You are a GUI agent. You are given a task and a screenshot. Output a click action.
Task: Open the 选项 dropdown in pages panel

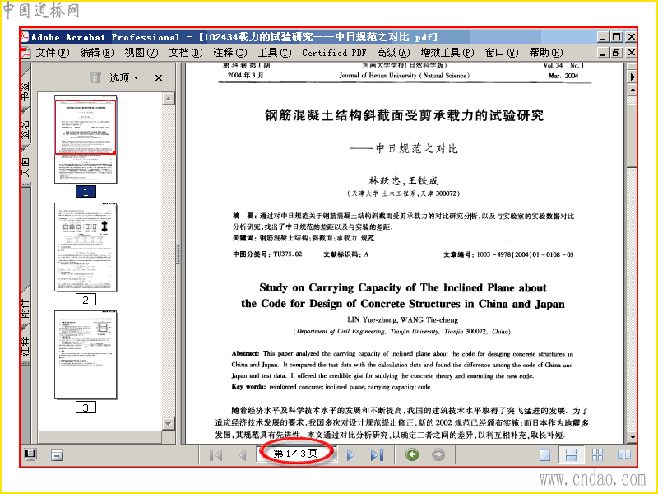124,77
